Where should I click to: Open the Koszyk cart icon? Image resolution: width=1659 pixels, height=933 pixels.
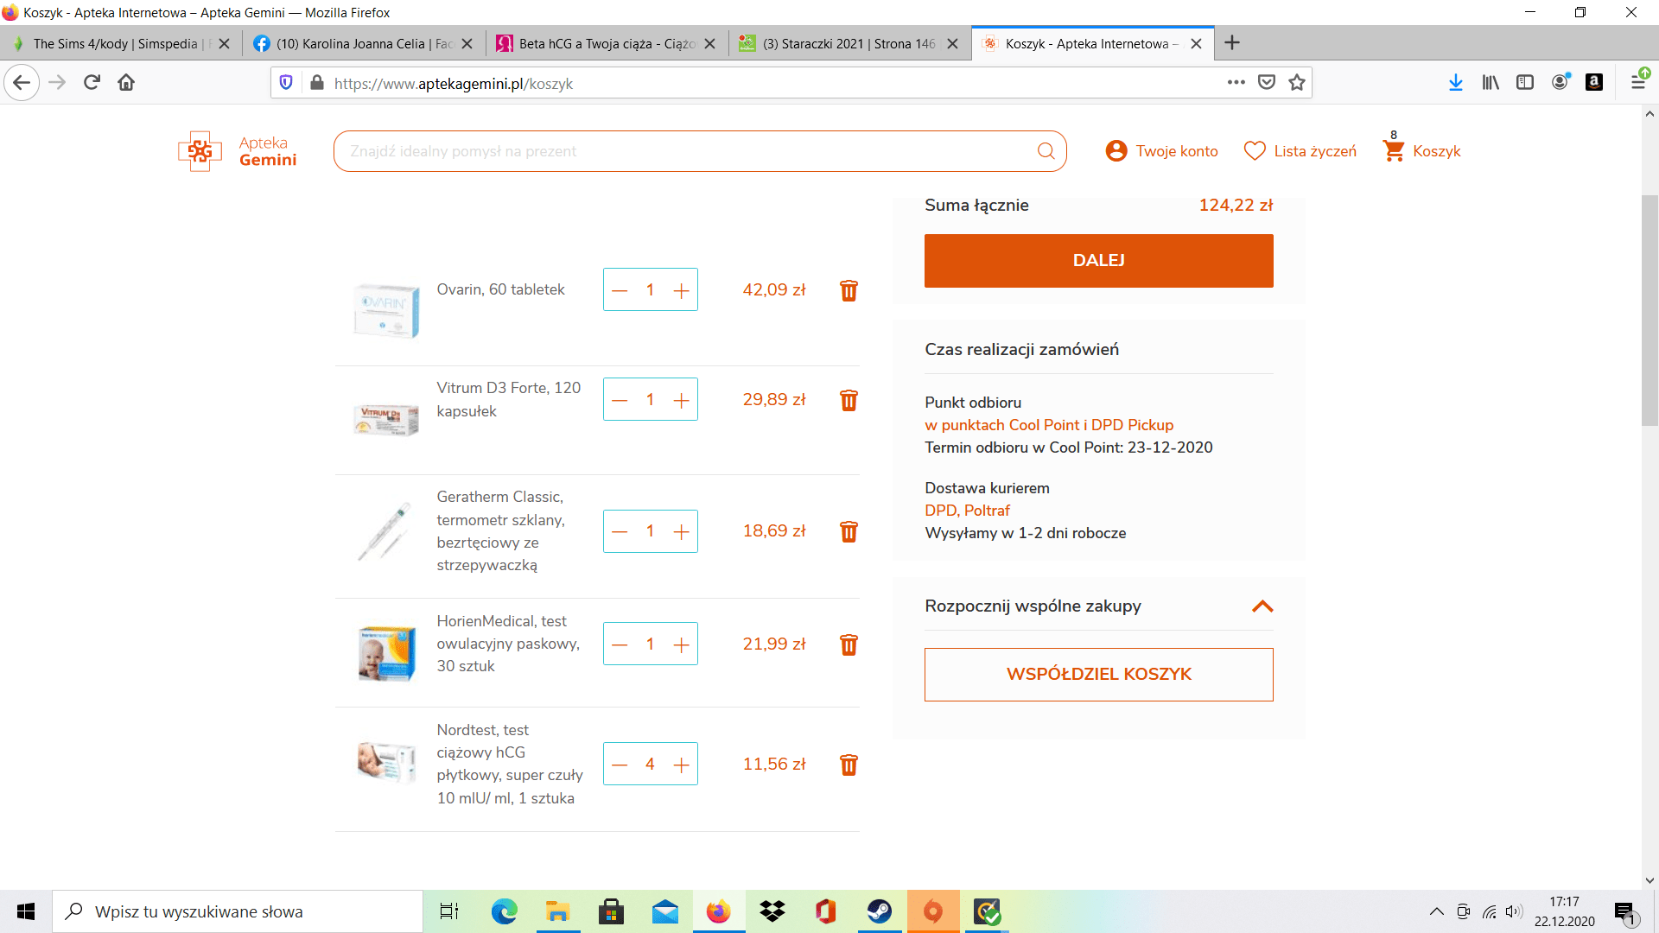[x=1394, y=151]
